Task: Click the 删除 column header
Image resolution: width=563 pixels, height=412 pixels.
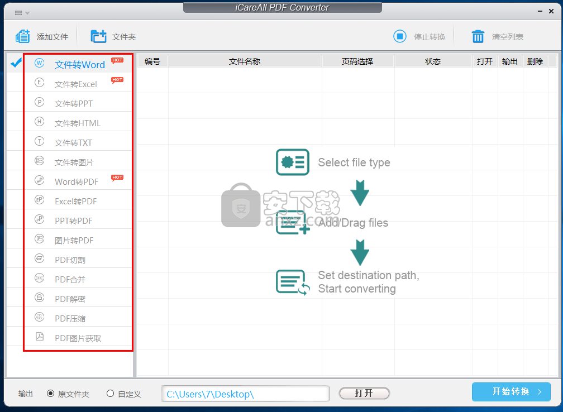Action: (x=535, y=61)
